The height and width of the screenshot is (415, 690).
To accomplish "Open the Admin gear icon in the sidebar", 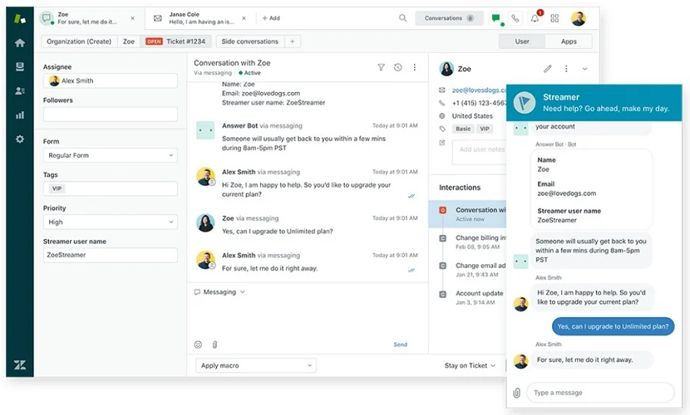I will point(20,139).
